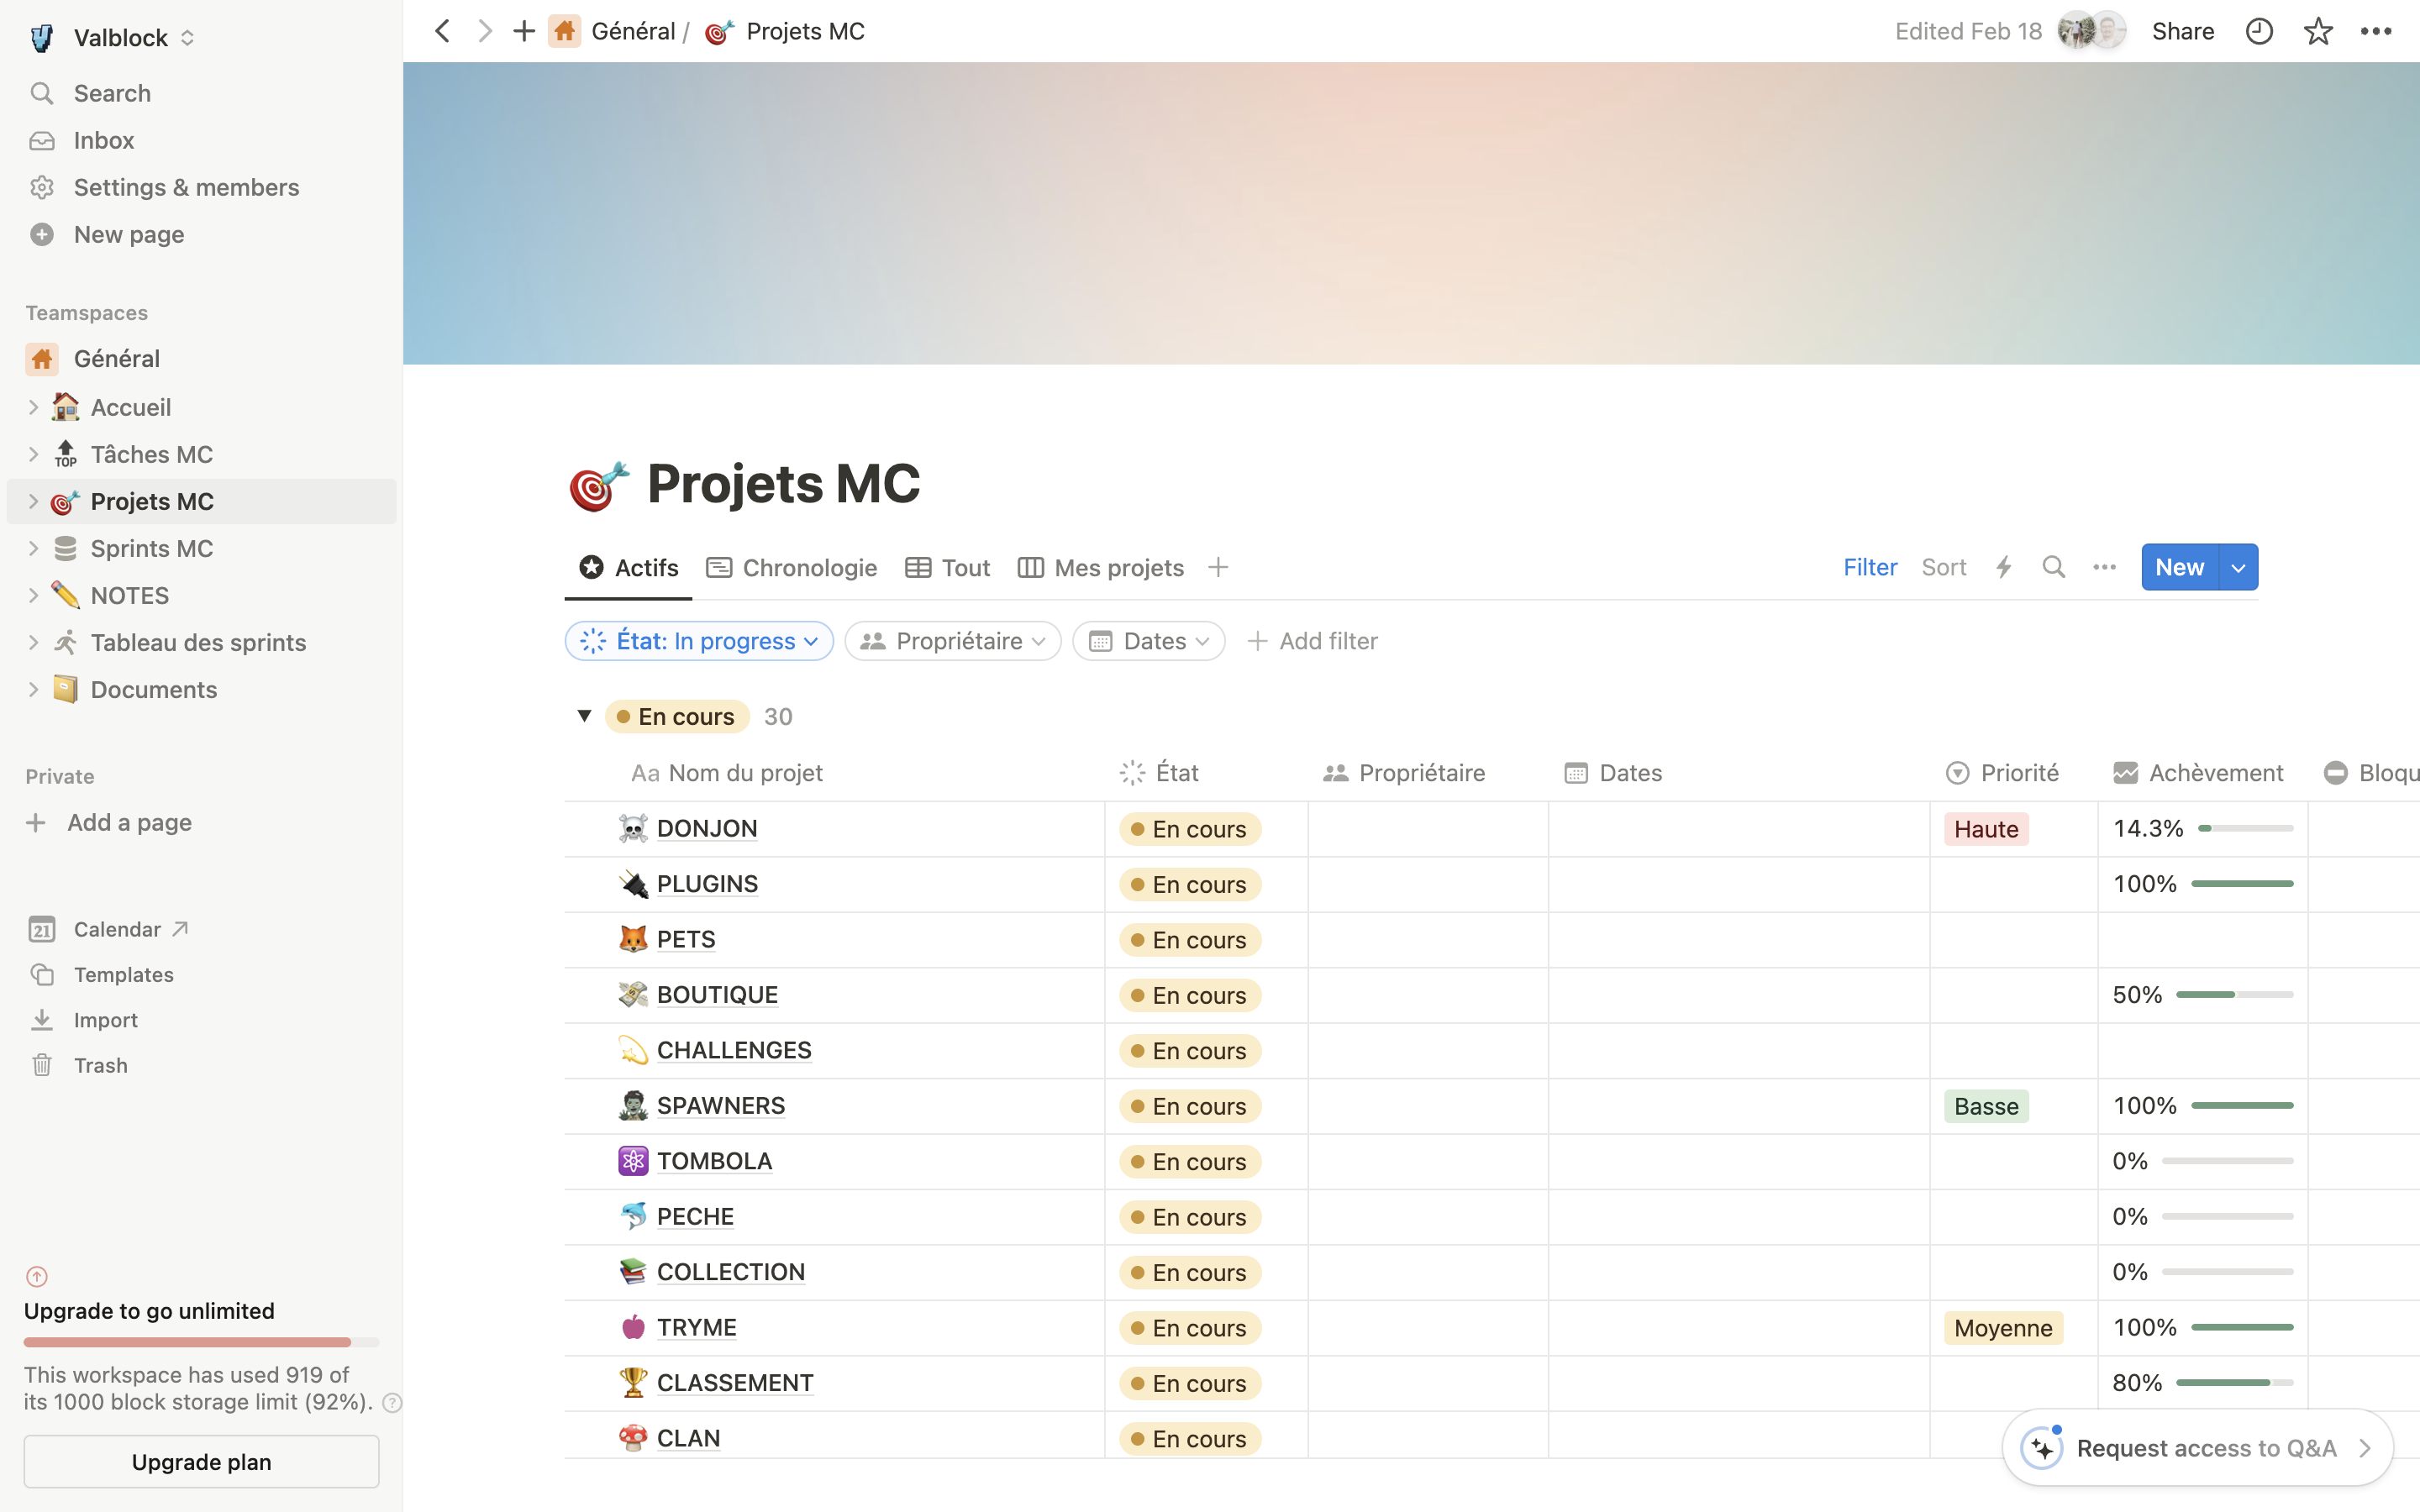
Task: Open page history clock icon
Action: click(2259, 32)
